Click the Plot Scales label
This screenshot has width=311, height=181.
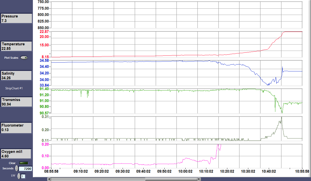click(x=11, y=58)
